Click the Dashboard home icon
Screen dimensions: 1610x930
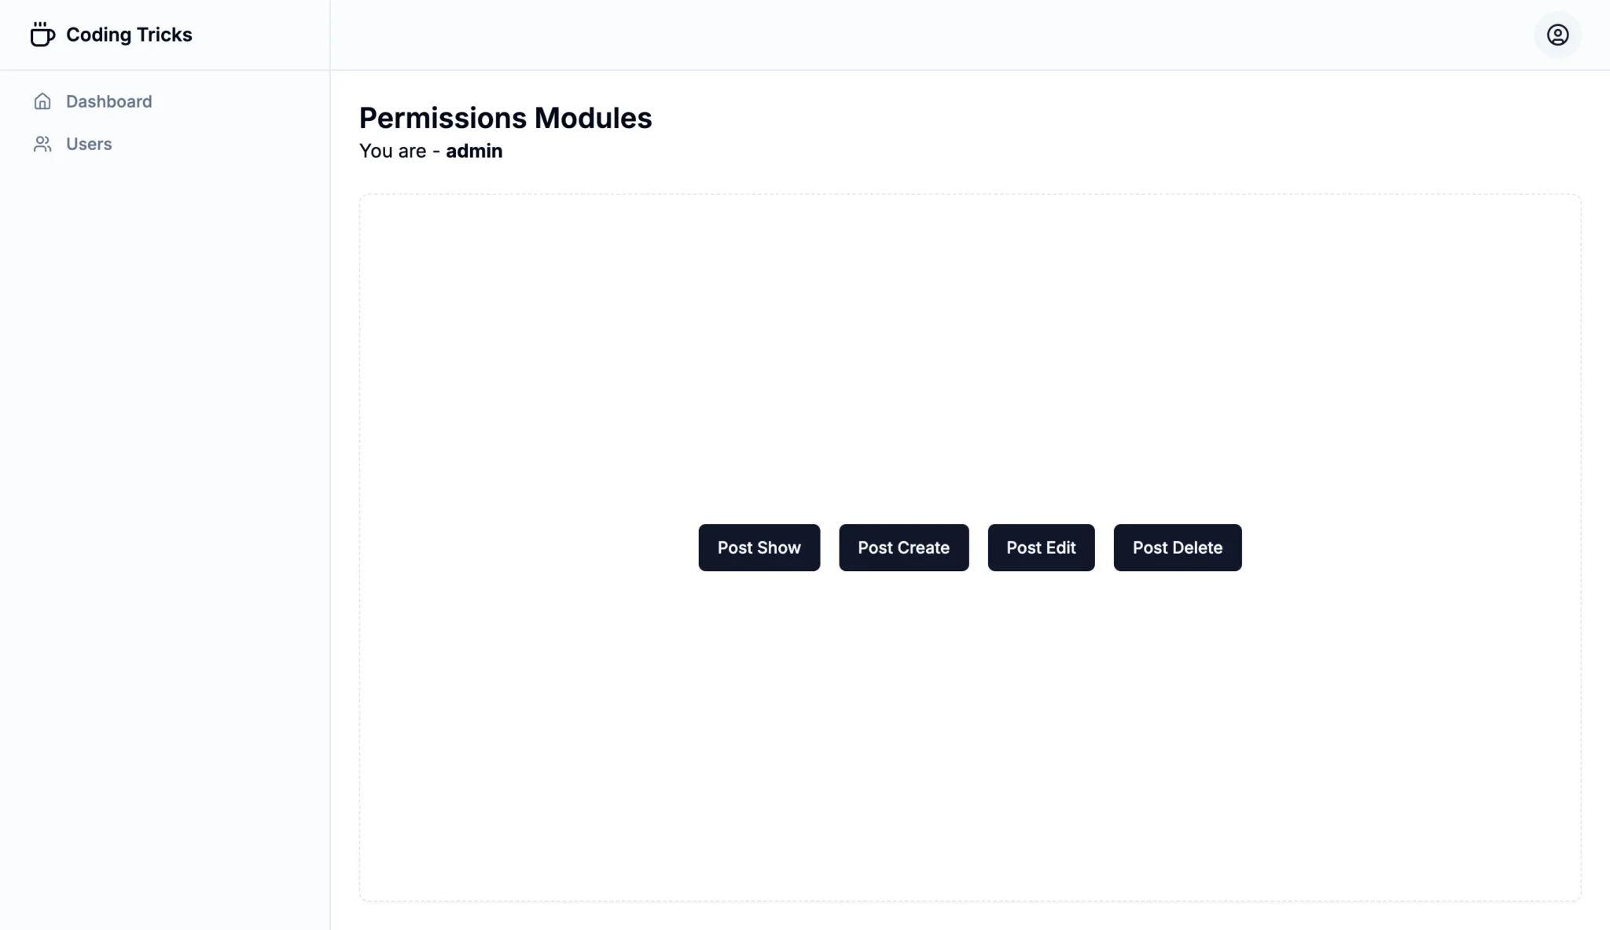coord(41,101)
